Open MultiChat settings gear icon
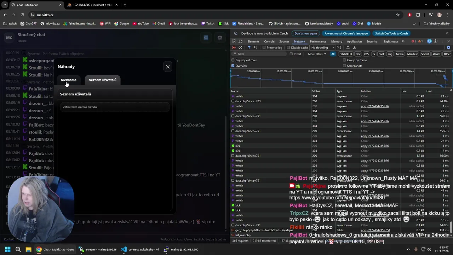Screen dimensions: 453x255 220,38
